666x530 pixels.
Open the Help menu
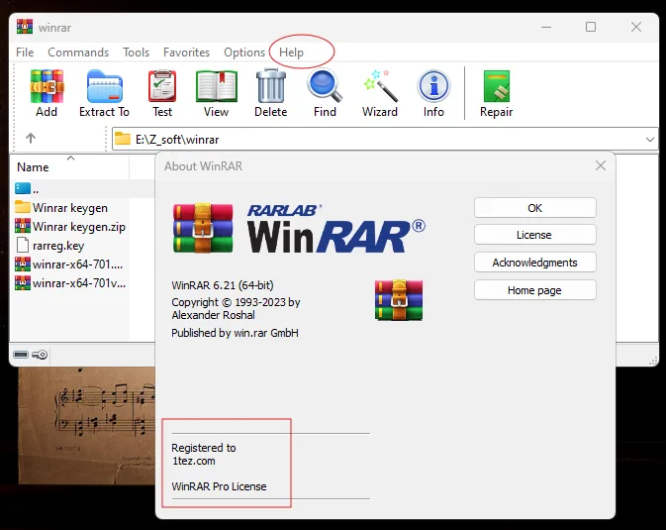[291, 53]
